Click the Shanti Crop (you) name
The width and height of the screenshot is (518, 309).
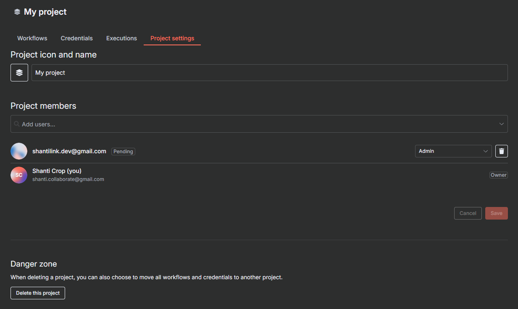[57, 171]
